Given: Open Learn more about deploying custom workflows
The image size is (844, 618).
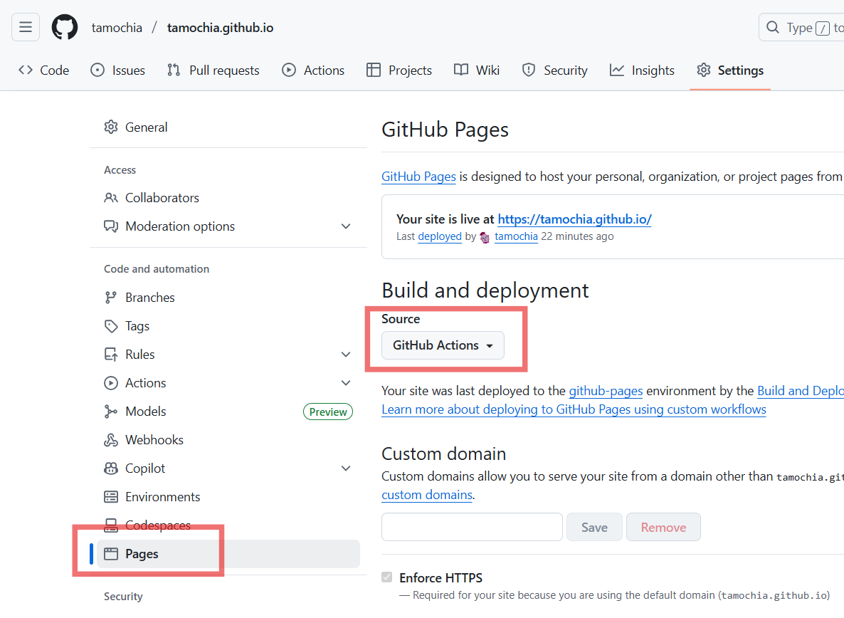Looking at the screenshot, I should click(574, 409).
